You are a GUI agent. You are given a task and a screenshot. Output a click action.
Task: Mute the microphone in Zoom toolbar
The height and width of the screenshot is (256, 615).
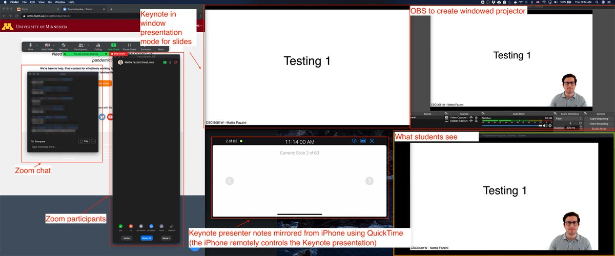(30, 46)
